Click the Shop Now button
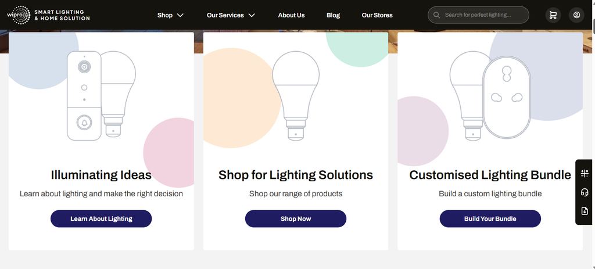This screenshot has width=595, height=269. pos(296,218)
